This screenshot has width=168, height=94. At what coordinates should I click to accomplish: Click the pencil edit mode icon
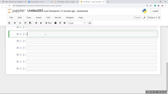pyautogui.click(x=144, y=17)
